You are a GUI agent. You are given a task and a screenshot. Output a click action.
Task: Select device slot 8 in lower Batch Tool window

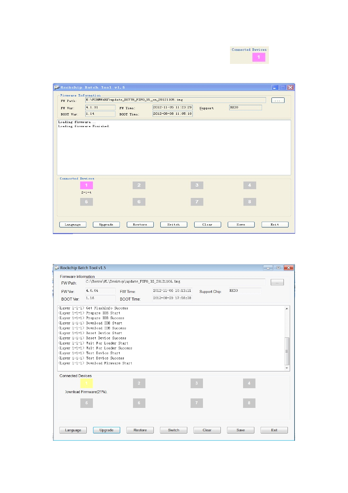tap(249, 403)
